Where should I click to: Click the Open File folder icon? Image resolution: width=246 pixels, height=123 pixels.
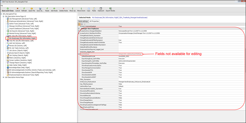click(32, 9)
